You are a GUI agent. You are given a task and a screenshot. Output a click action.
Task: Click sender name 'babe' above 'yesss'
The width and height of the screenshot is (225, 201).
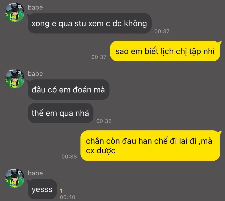point(35,173)
